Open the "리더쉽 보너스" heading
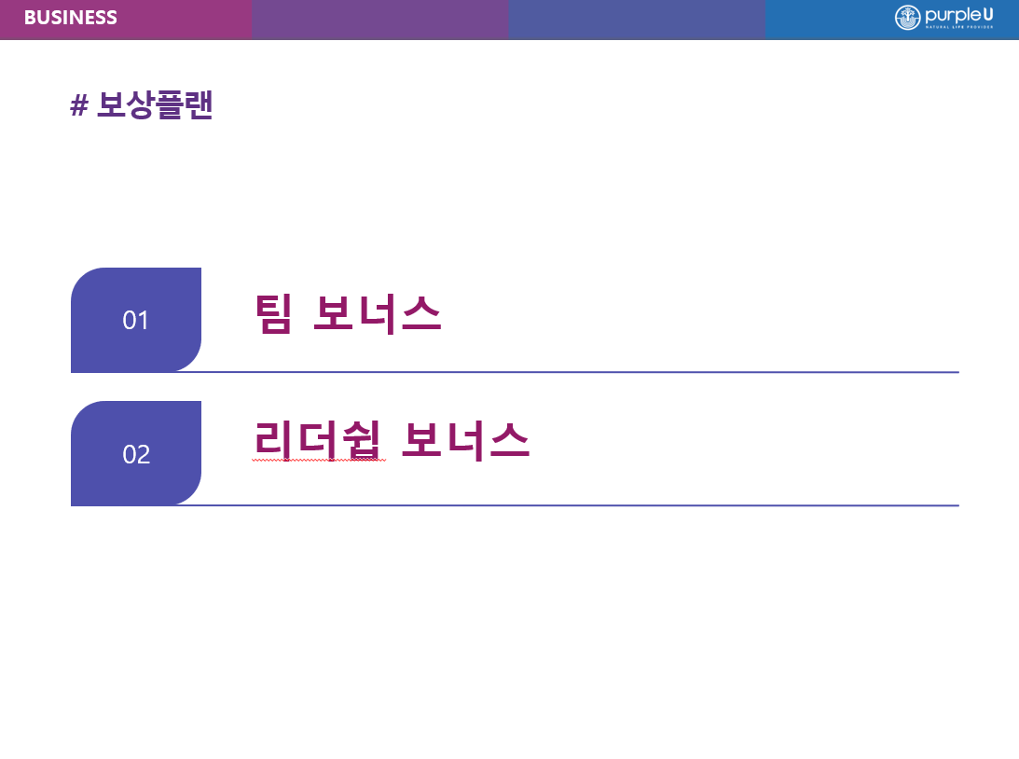Viewport: 1019px width, 759px height. [x=392, y=441]
